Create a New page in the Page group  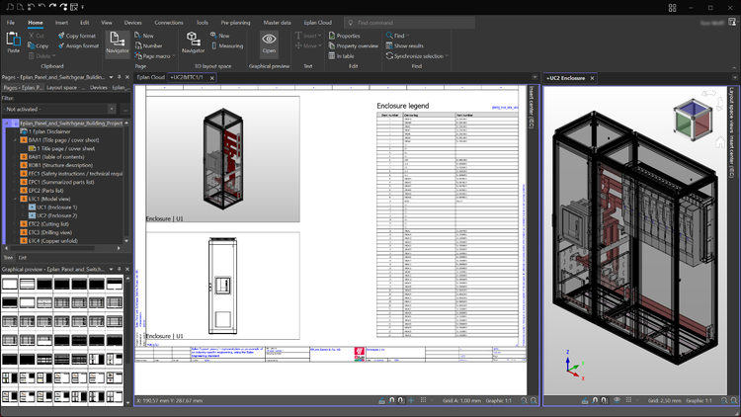(x=144, y=36)
